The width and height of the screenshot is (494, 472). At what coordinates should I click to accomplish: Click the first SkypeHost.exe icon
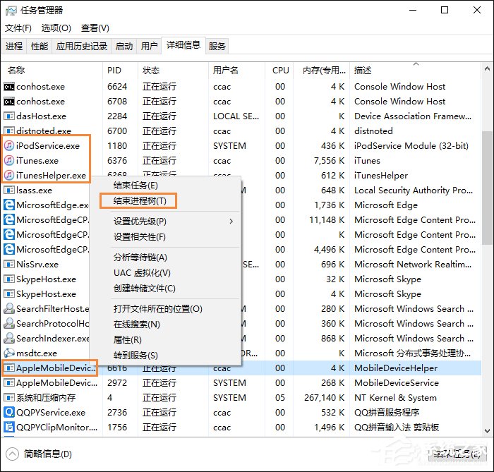9,279
